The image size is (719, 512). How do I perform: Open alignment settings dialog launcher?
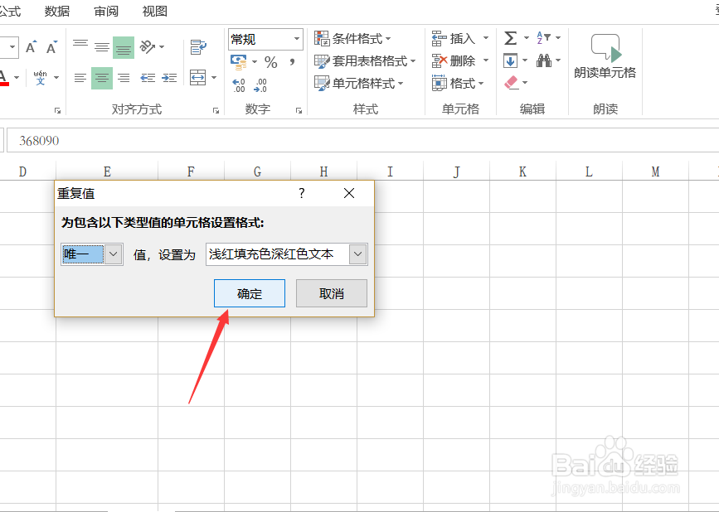tap(216, 110)
